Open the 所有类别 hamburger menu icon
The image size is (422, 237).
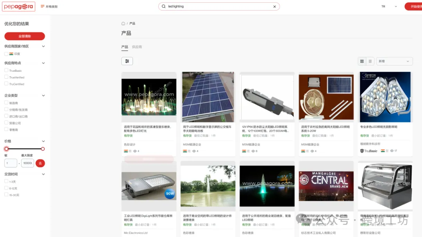(43, 7)
